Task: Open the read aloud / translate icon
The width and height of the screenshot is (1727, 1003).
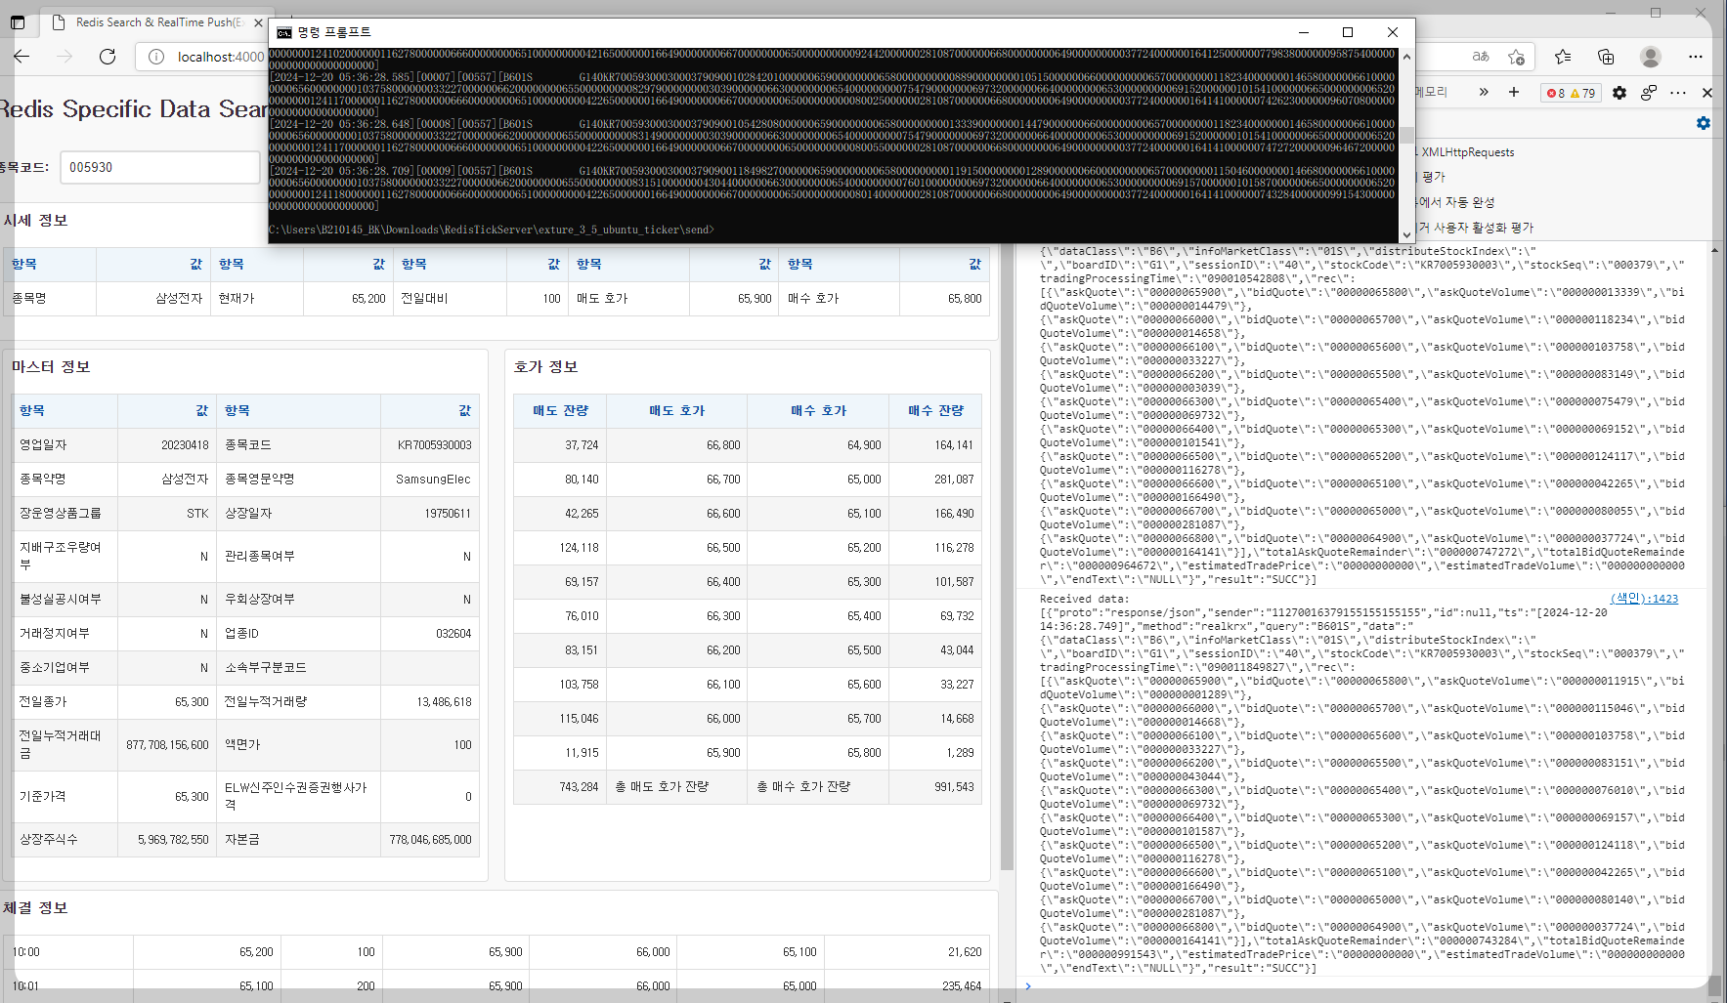Action: pyautogui.click(x=1481, y=57)
